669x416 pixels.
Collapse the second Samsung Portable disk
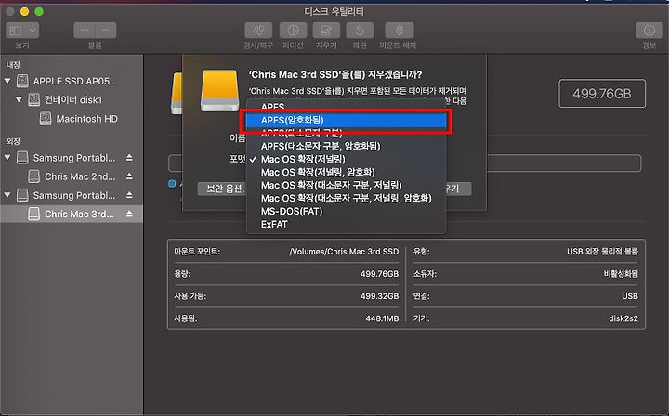coord(7,195)
